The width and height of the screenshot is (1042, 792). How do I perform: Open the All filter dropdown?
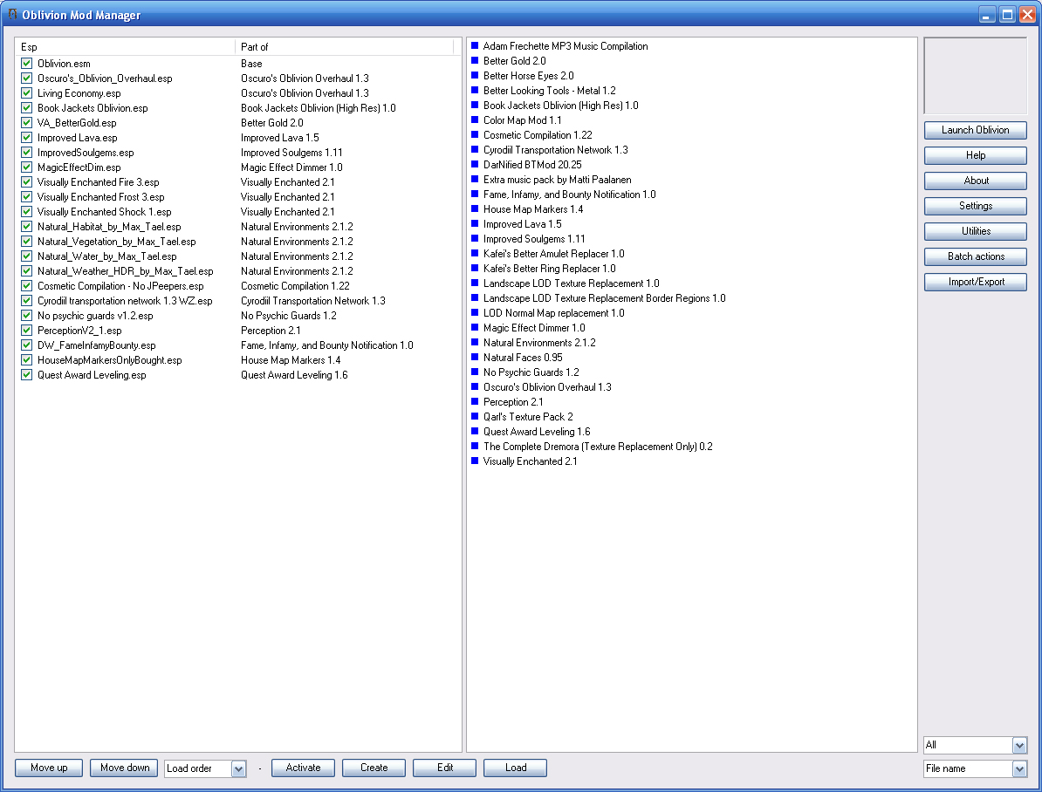pos(1019,746)
